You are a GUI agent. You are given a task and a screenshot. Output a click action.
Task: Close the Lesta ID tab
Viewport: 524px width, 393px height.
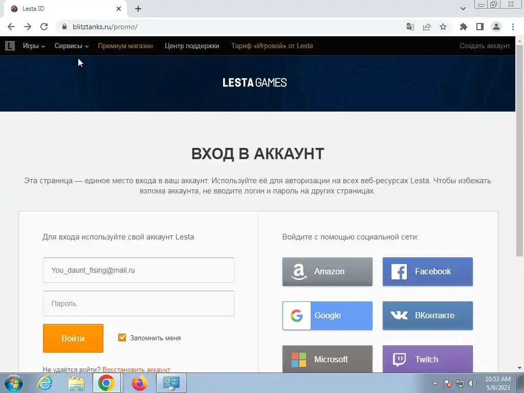119,9
